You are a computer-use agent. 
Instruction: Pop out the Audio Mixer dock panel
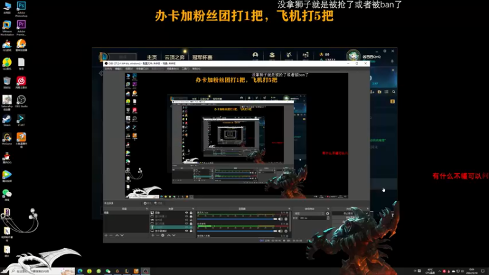(x=289, y=208)
